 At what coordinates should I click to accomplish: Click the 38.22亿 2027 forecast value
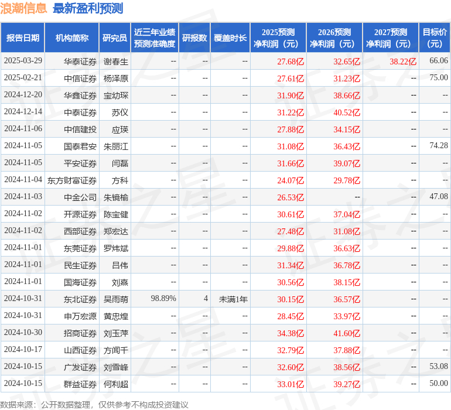403,61
